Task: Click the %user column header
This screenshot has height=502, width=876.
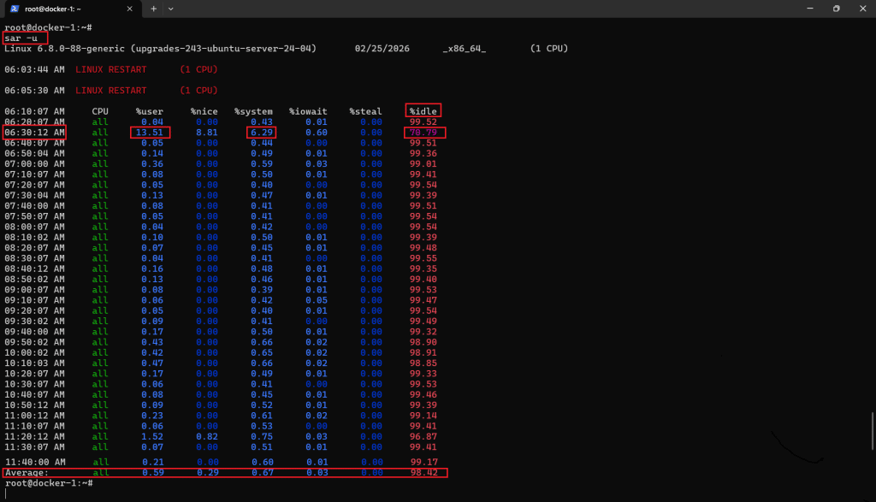Action: pyautogui.click(x=150, y=110)
